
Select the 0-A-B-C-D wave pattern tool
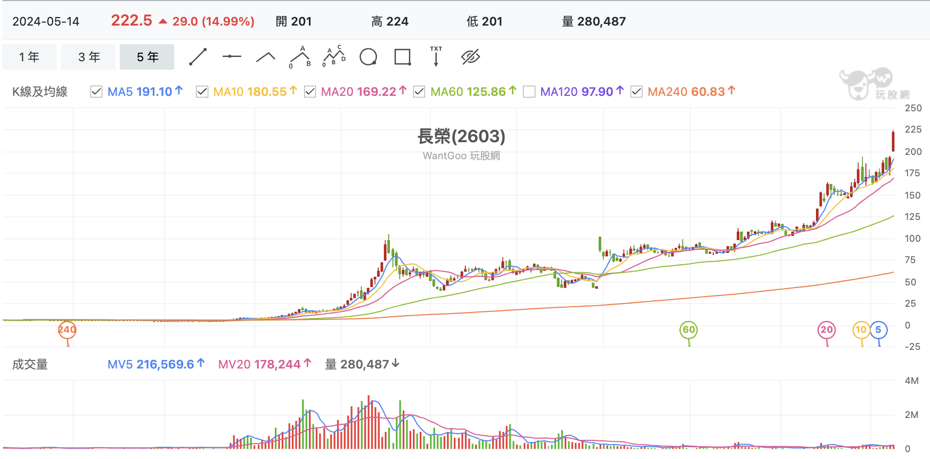point(334,56)
